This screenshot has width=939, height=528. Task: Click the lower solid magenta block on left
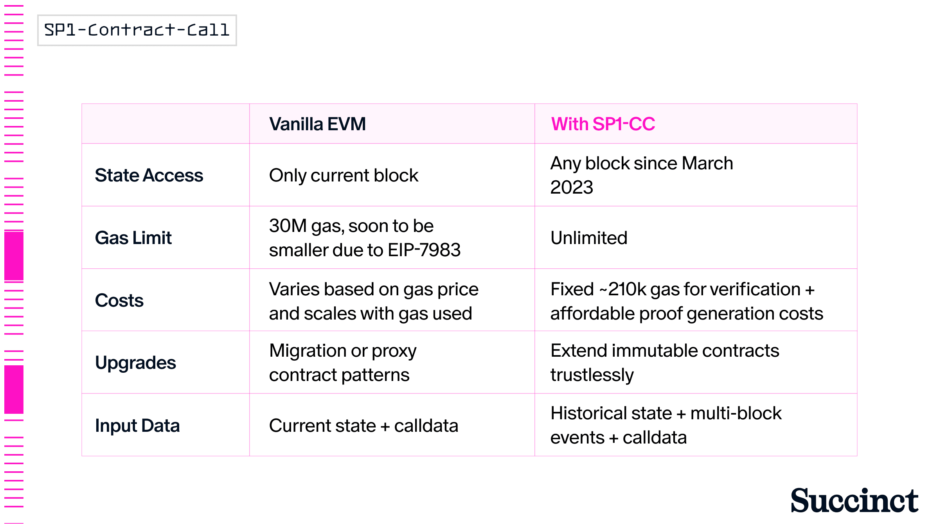point(14,389)
